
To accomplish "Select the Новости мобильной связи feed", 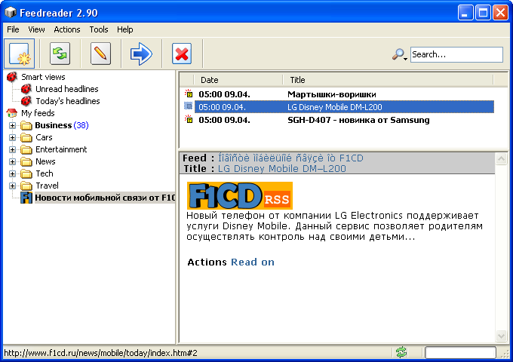I will tap(105, 198).
